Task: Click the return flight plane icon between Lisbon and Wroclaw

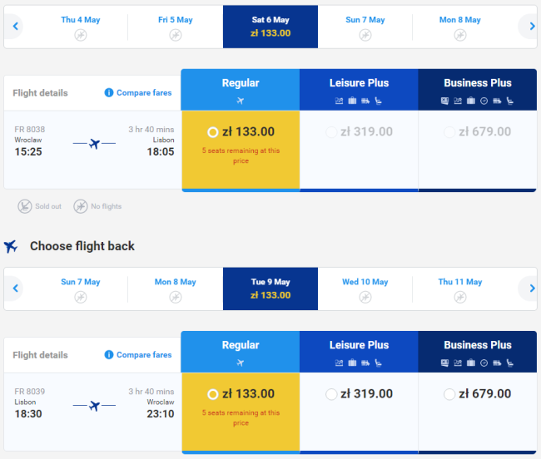Action: tap(93, 406)
